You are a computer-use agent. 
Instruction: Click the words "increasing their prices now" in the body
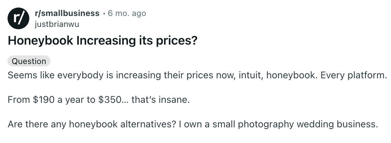tap(170, 75)
